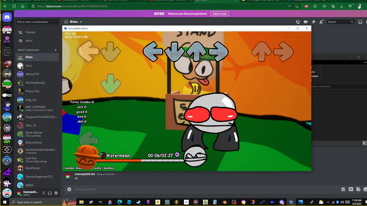Open Blender from the taskbar
The height and width of the screenshot is (206, 367).
[224, 202]
